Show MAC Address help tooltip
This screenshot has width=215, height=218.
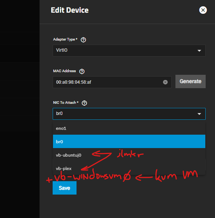[x=82, y=71]
